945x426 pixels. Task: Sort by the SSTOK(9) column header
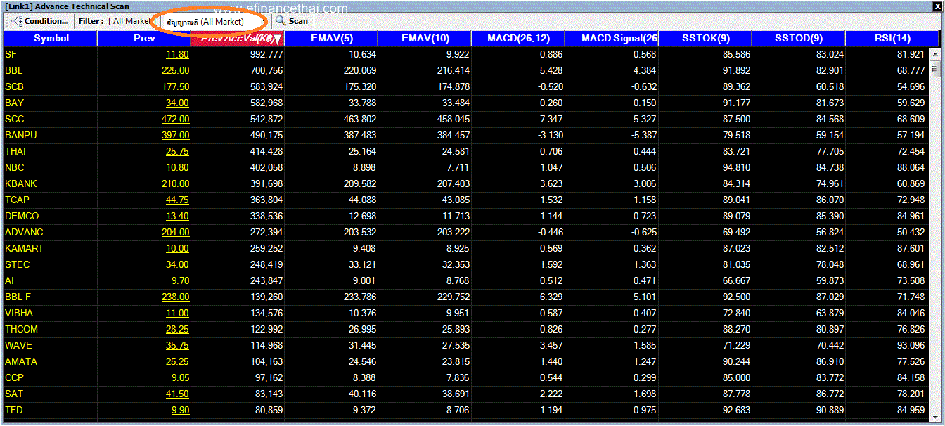[705, 39]
